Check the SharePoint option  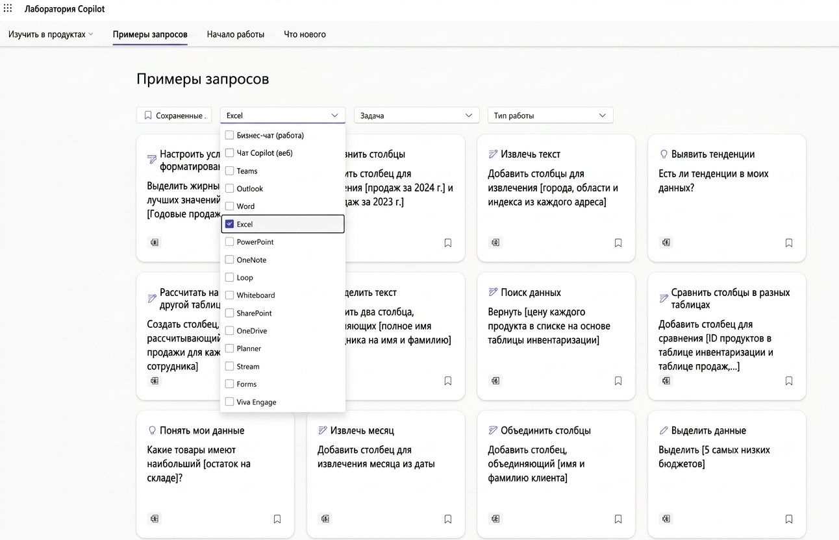(229, 313)
